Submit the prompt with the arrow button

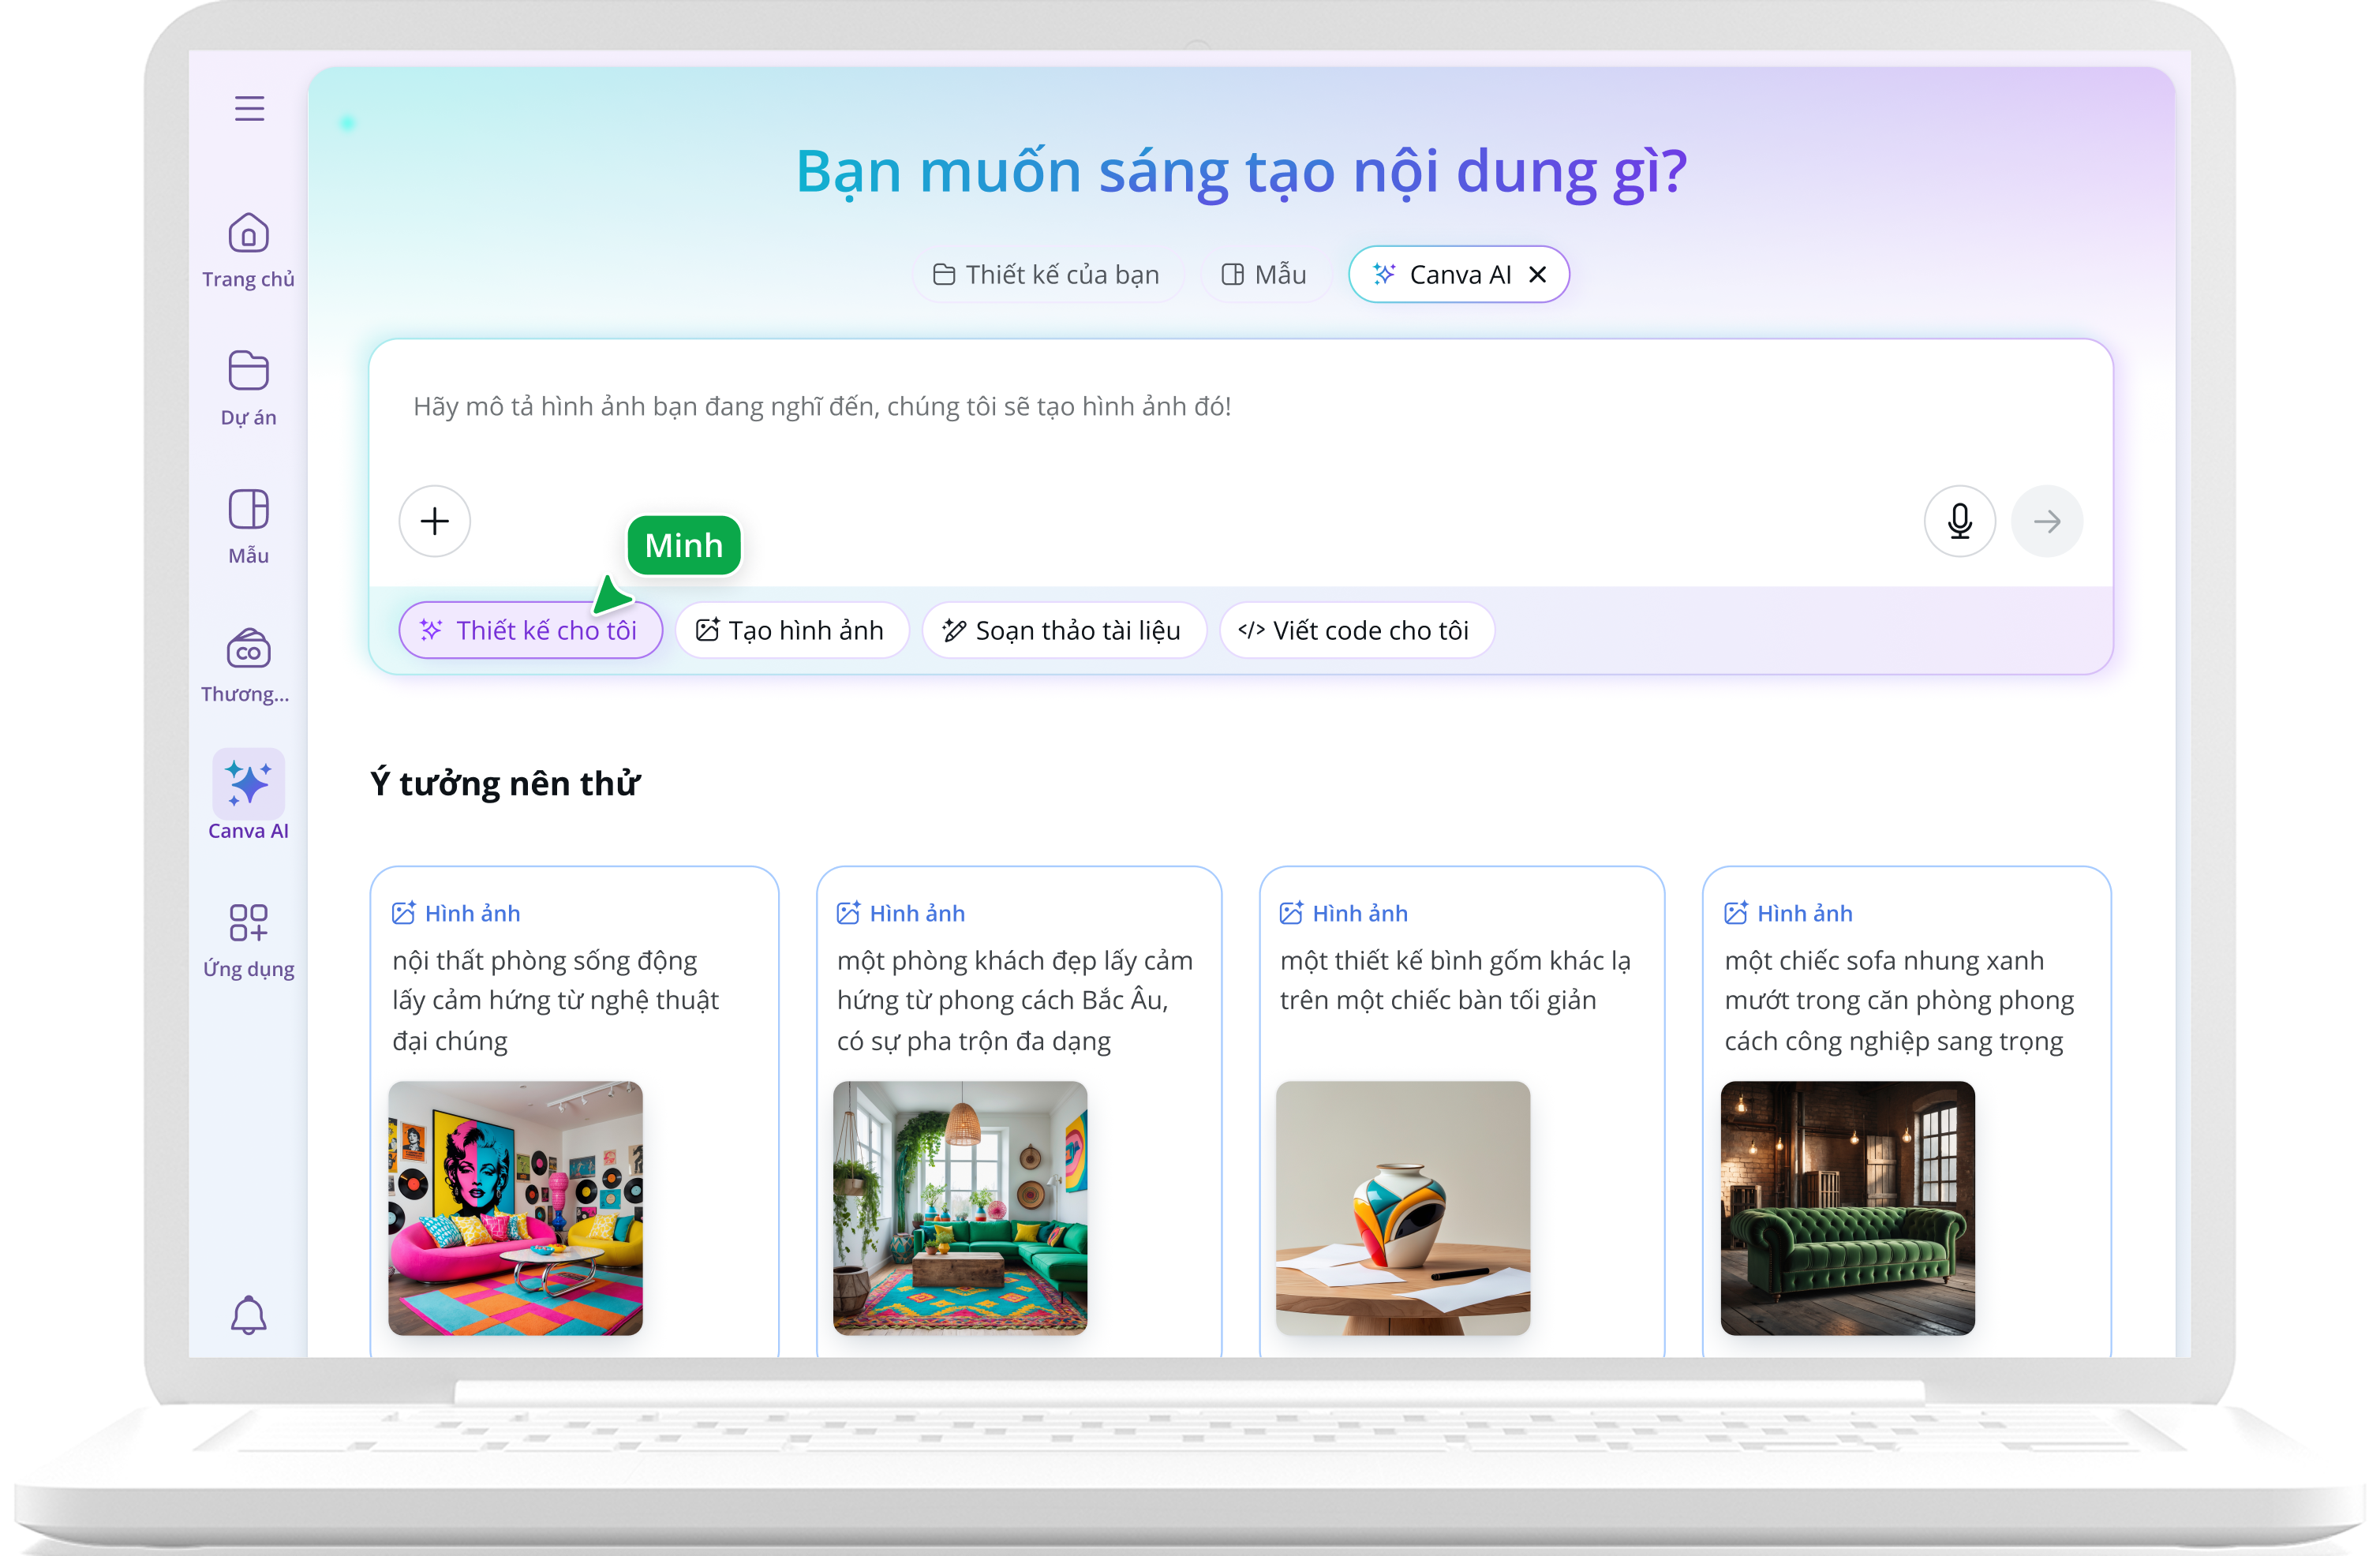point(2047,521)
